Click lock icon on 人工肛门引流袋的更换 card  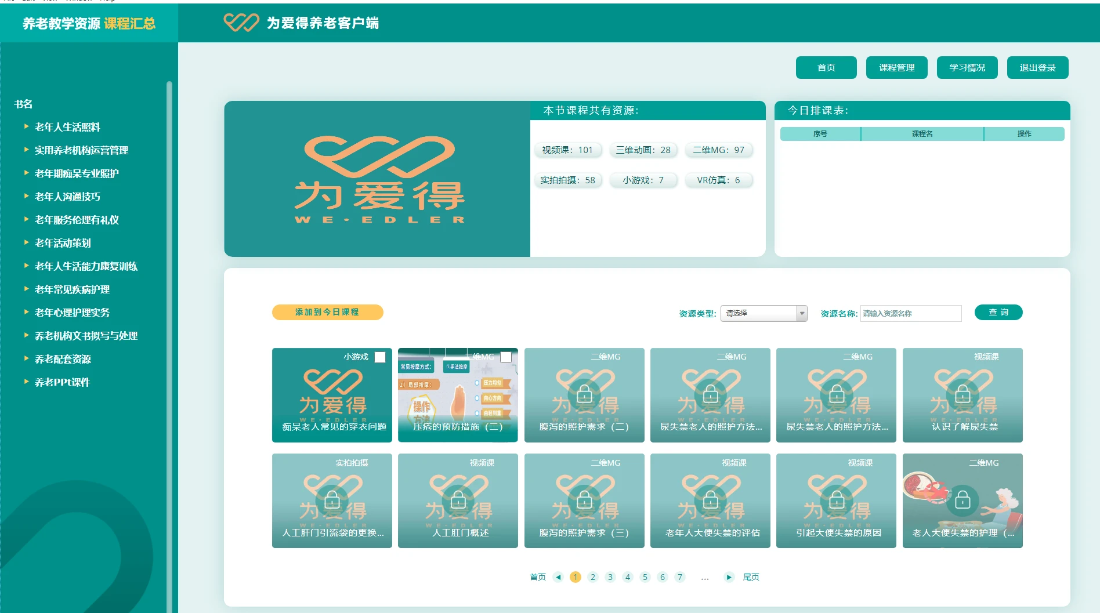point(332,500)
